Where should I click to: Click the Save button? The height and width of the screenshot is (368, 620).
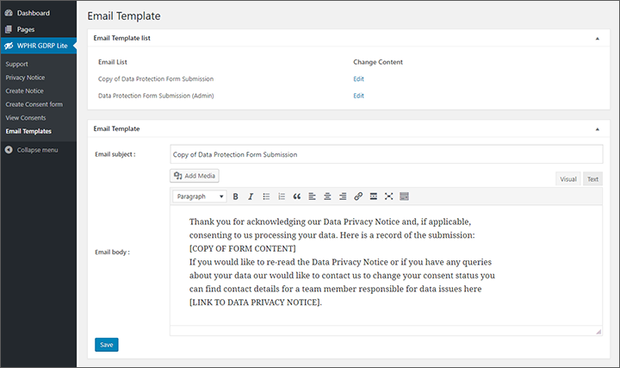coord(106,345)
